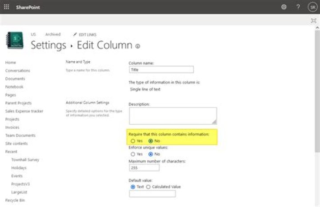The image size is (320, 207).
Task: Open Events under Recent
Action: (17, 176)
